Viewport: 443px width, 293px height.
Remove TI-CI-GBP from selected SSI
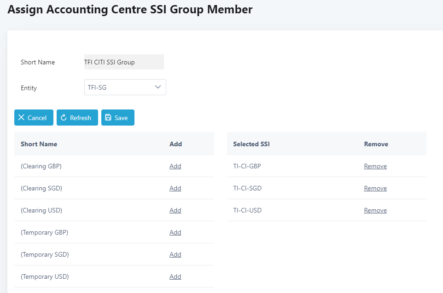coord(375,166)
